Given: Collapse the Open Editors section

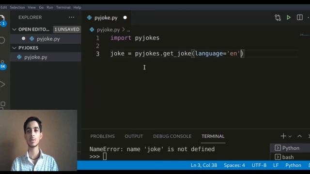Looking at the screenshot, I should coord(14,29).
